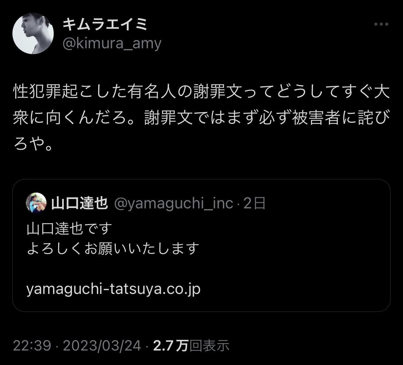
Task: View the 2.7万 回表示 view count
Action: tap(191, 345)
